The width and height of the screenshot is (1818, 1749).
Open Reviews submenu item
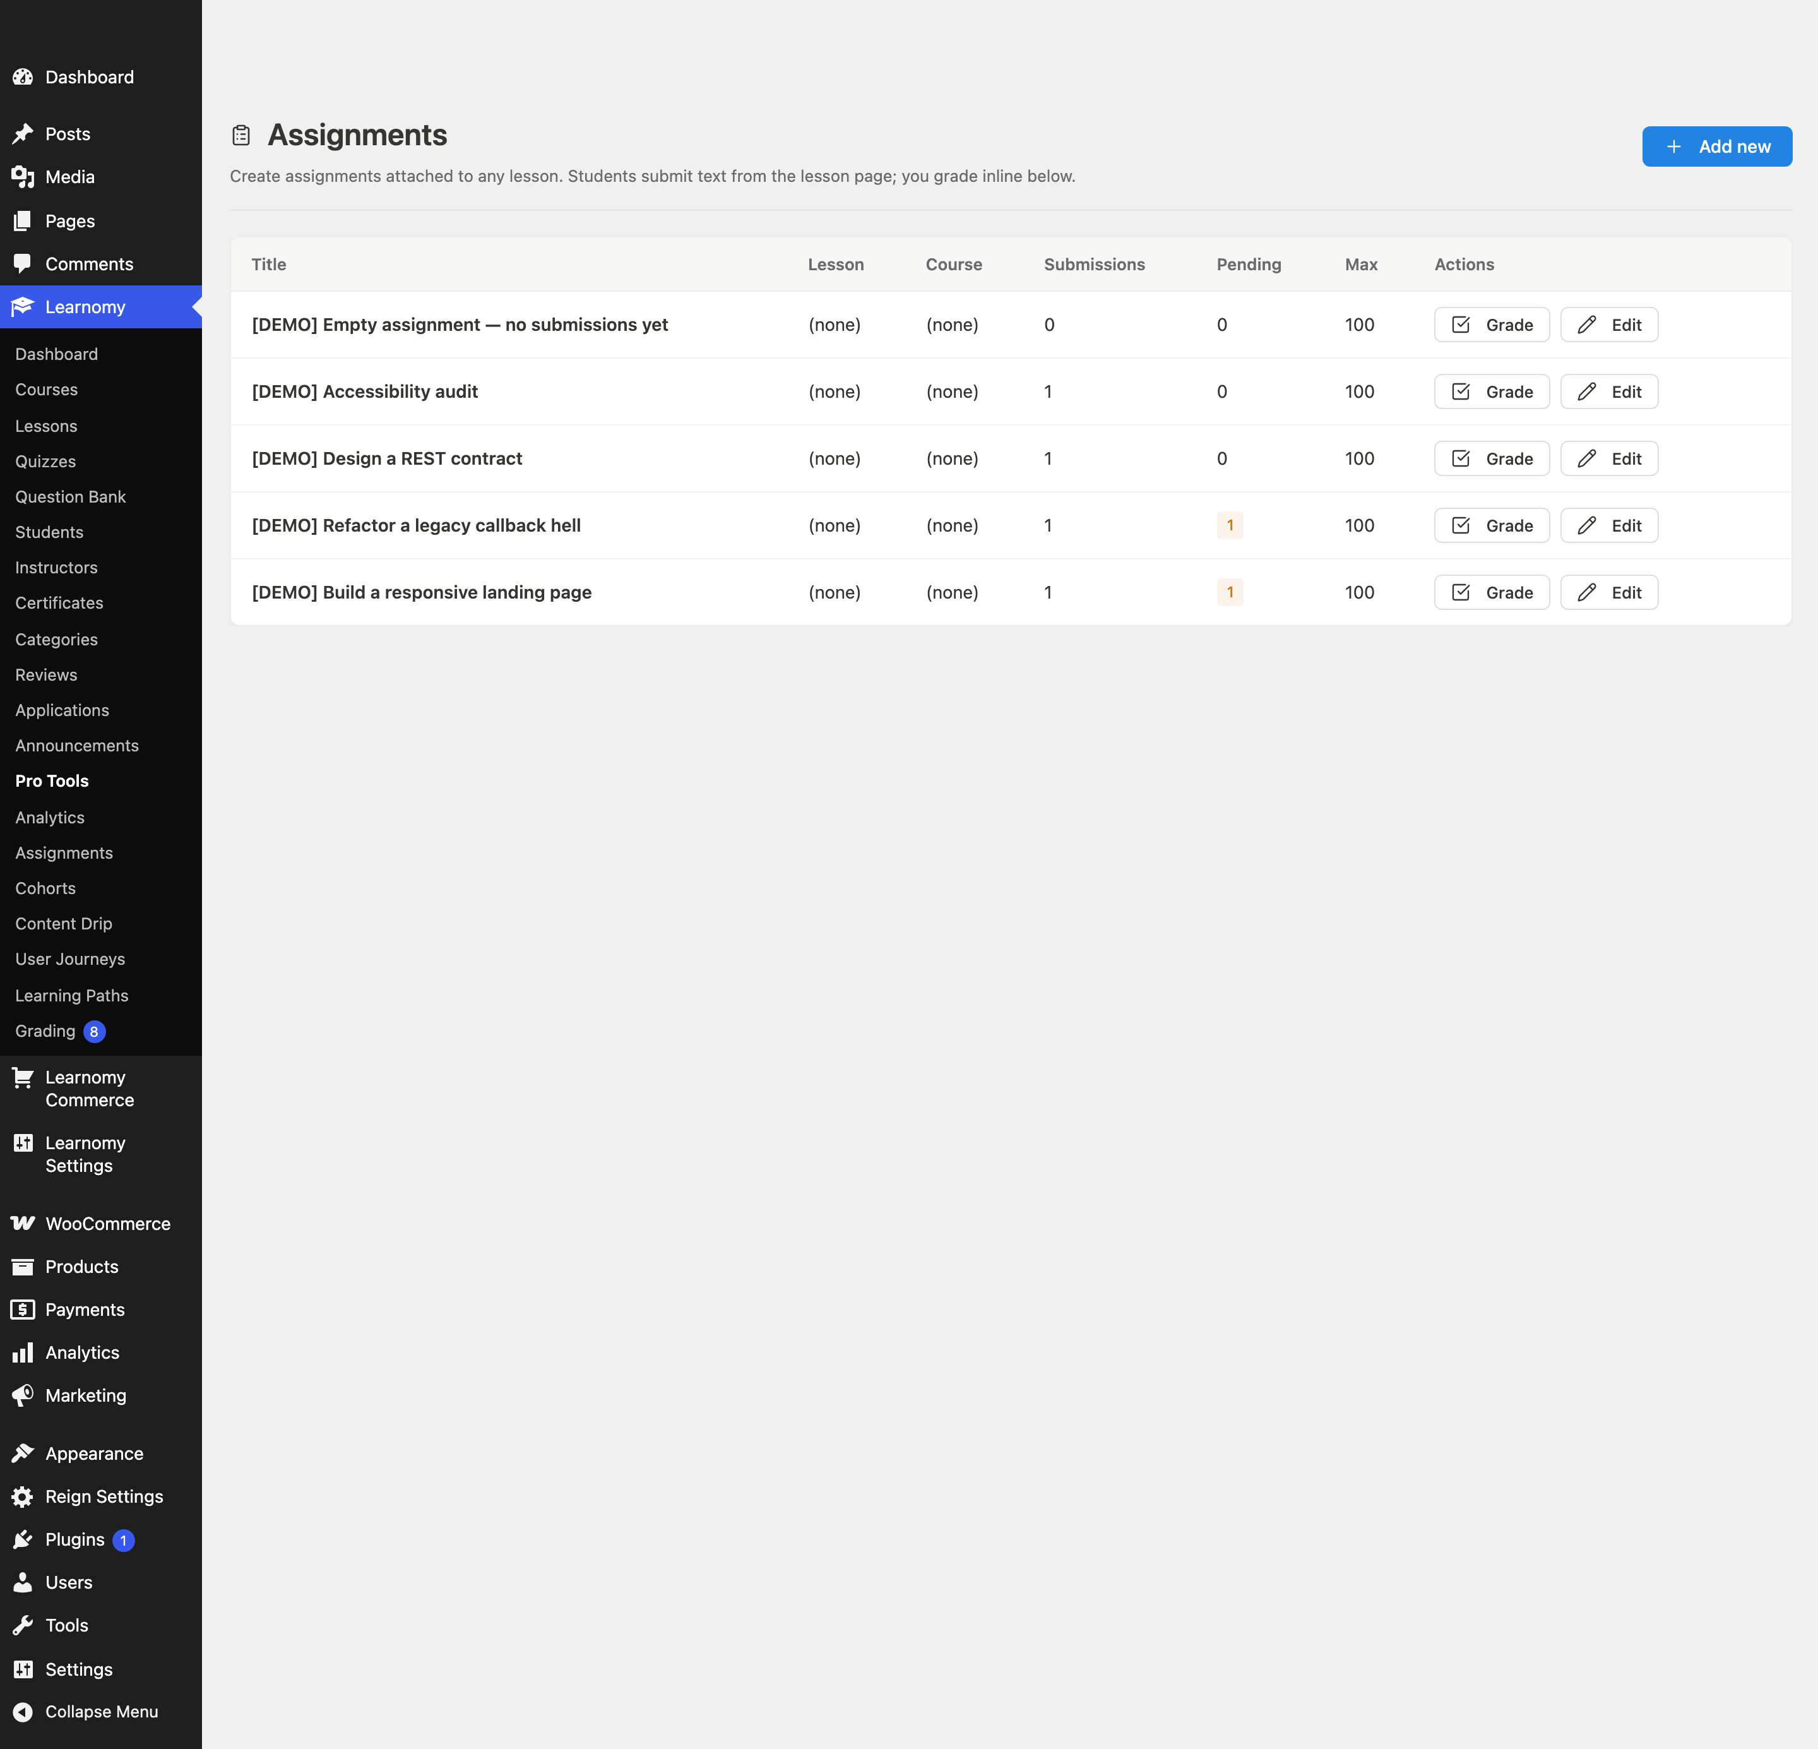46,674
